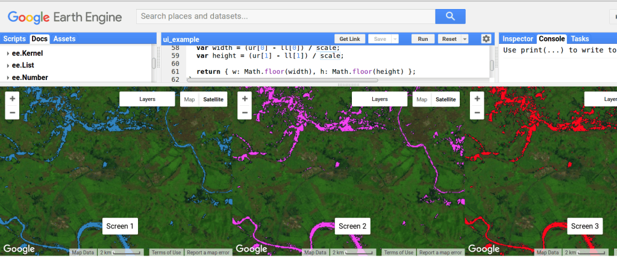Report a map error on Screen 1
The width and height of the screenshot is (617, 258).
point(208,253)
